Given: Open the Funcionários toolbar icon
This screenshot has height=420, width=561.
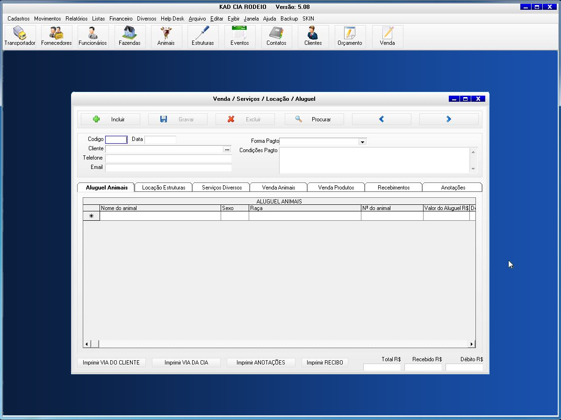Looking at the screenshot, I should pyautogui.click(x=93, y=36).
